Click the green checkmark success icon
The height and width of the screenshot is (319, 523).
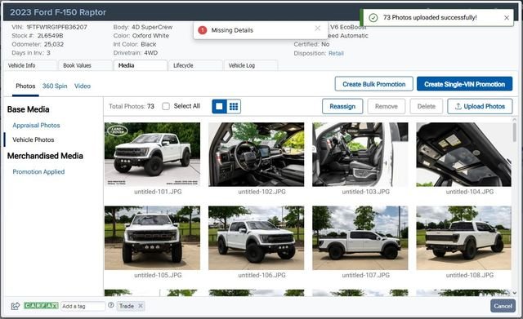[373, 18]
